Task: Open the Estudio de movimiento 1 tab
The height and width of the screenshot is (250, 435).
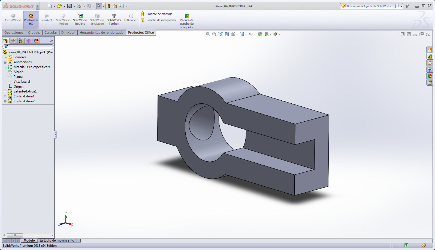Action: coord(58,240)
